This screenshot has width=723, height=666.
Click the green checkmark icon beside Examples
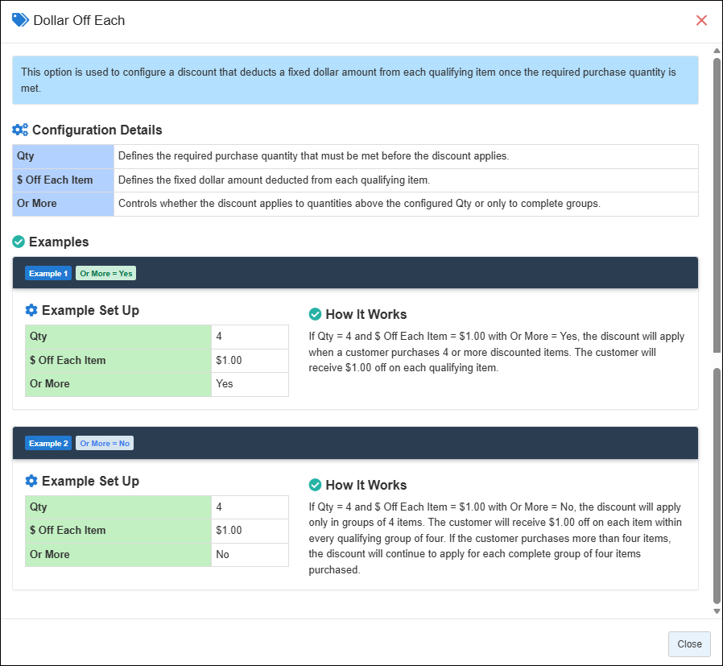pyautogui.click(x=19, y=242)
